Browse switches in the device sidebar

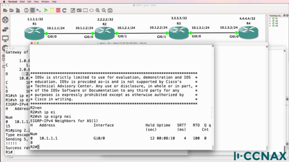pyautogui.click(x=5, y=29)
